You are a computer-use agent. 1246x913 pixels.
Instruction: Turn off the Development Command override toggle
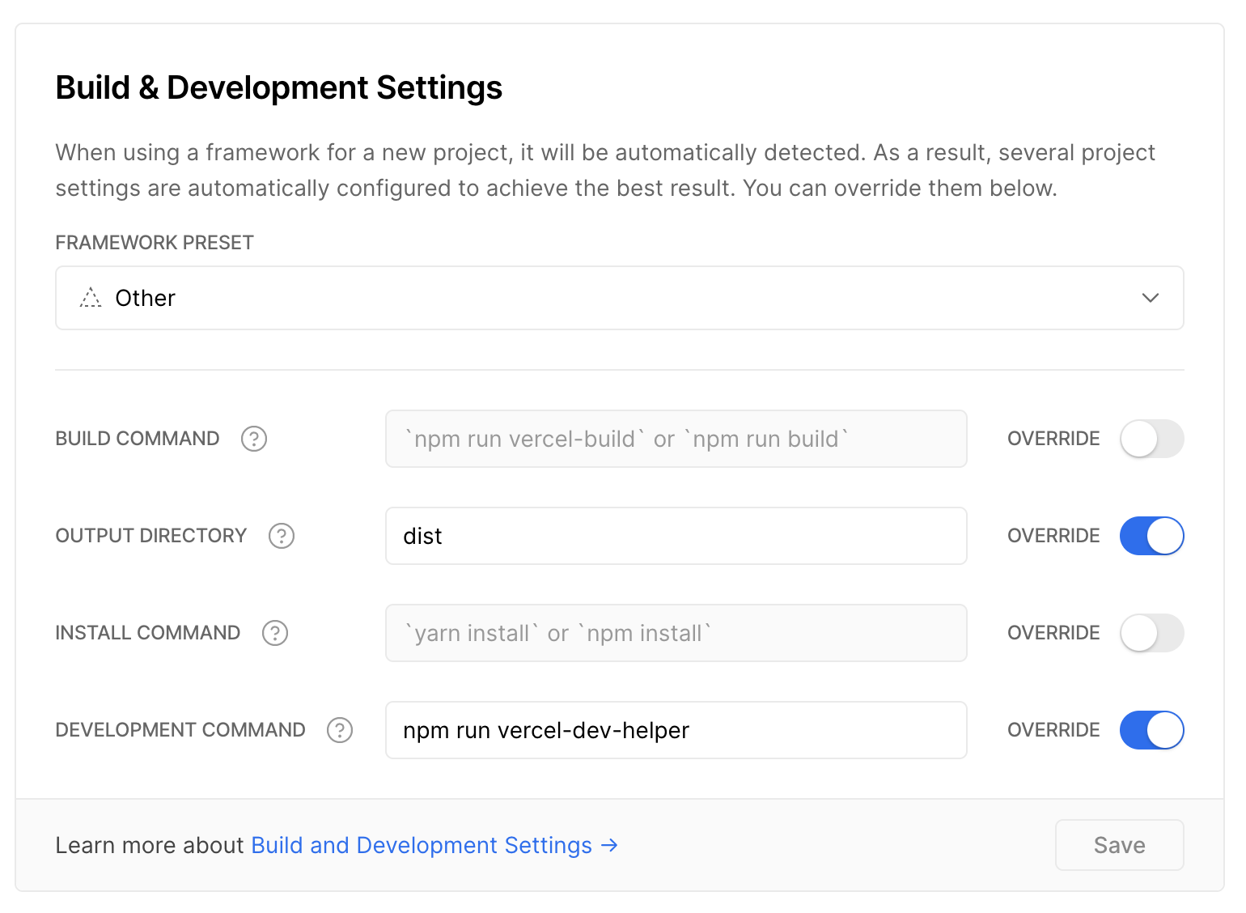pyautogui.click(x=1151, y=730)
